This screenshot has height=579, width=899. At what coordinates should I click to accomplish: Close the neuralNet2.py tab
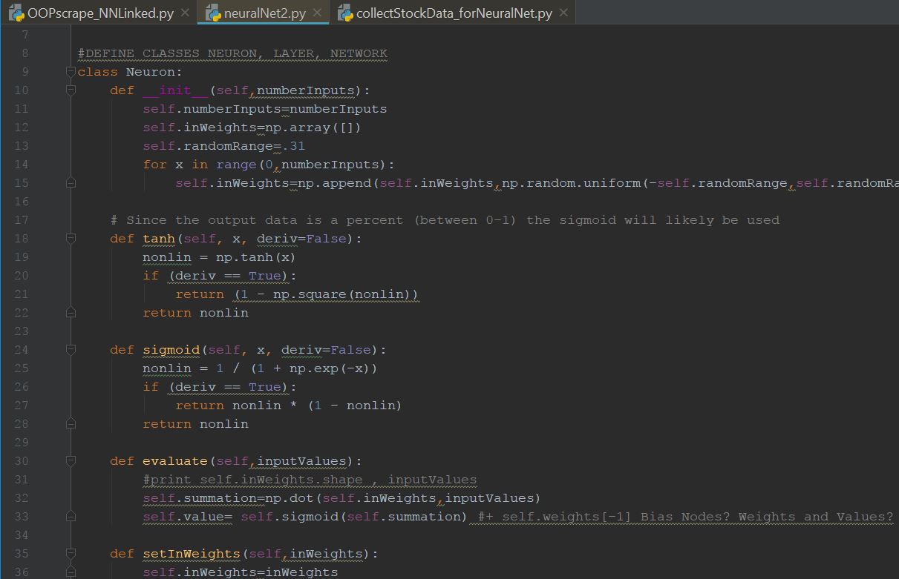[318, 13]
